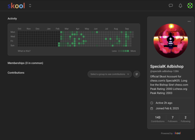Click the clock icon beside Active 2h ago
Image resolution: width=195 pixels, height=140 pixels.
coord(152,103)
